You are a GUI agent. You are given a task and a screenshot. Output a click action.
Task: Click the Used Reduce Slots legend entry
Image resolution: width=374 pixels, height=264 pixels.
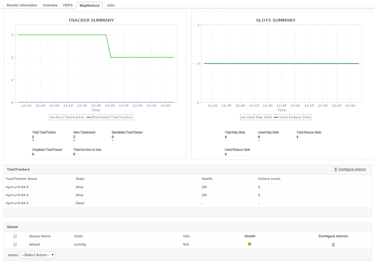(292, 117)
